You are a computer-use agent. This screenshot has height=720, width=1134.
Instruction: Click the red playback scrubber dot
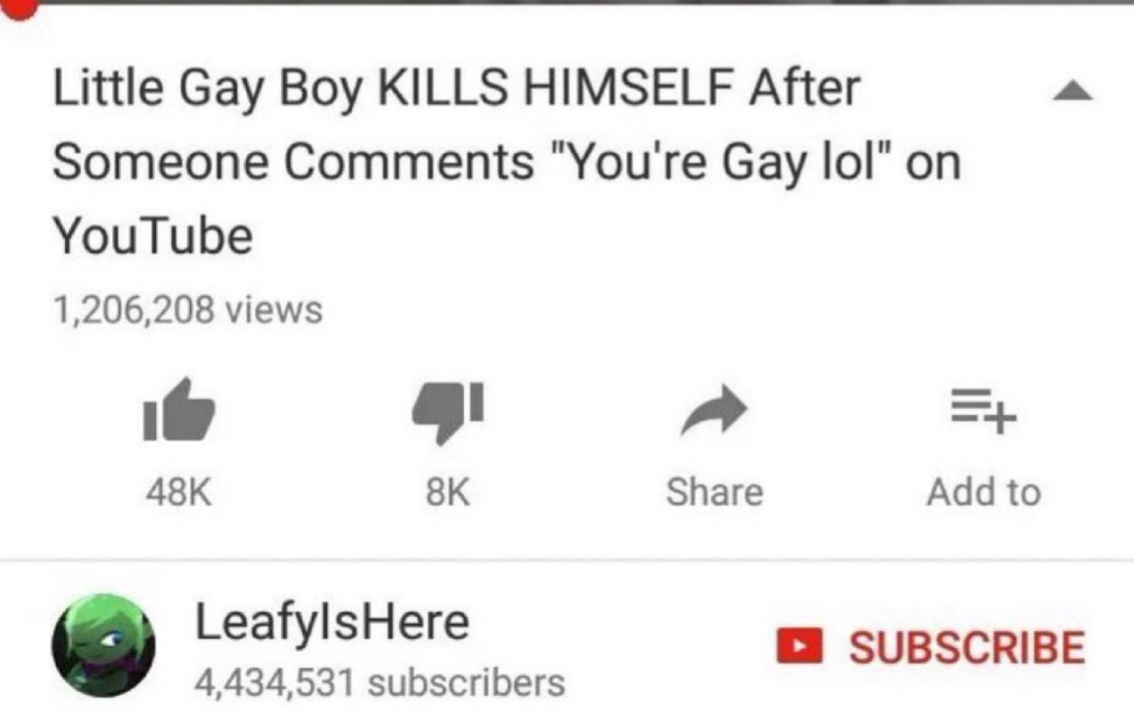coord(20,7)
